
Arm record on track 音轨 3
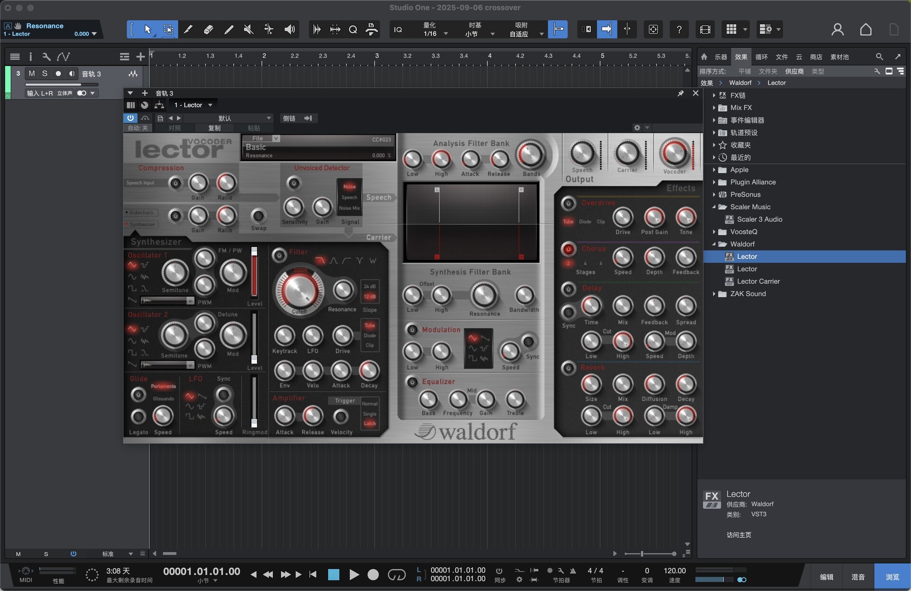coord(58,74)
